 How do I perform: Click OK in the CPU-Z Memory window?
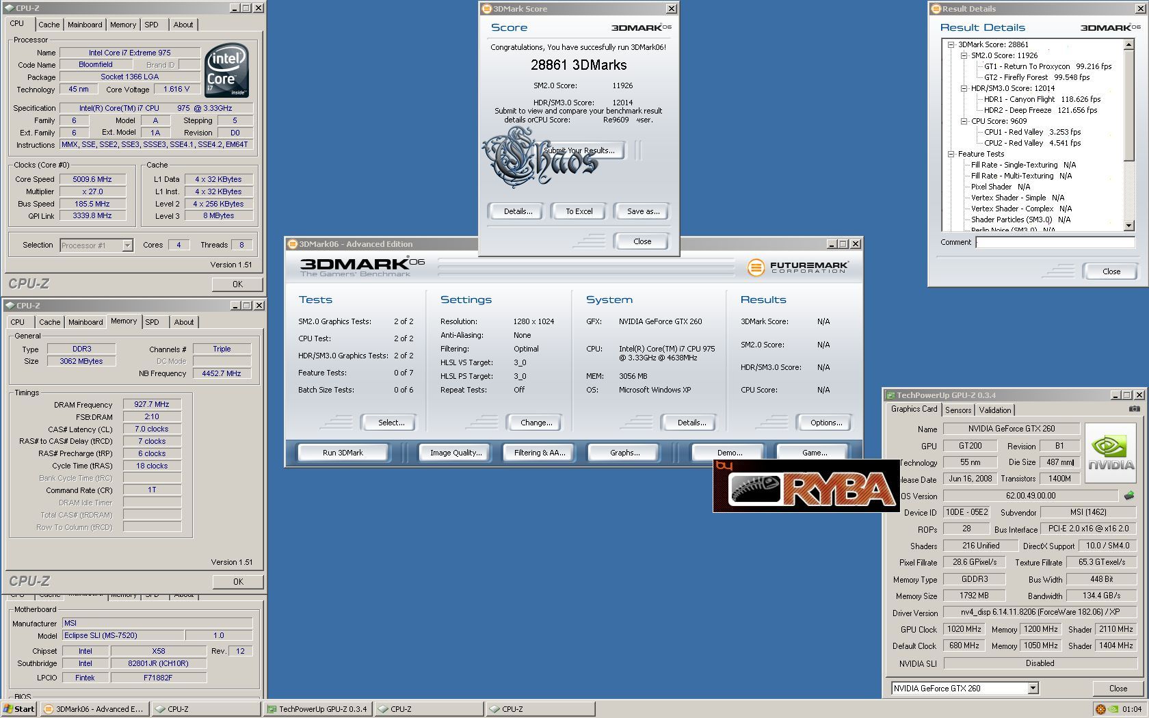(238, 582)
